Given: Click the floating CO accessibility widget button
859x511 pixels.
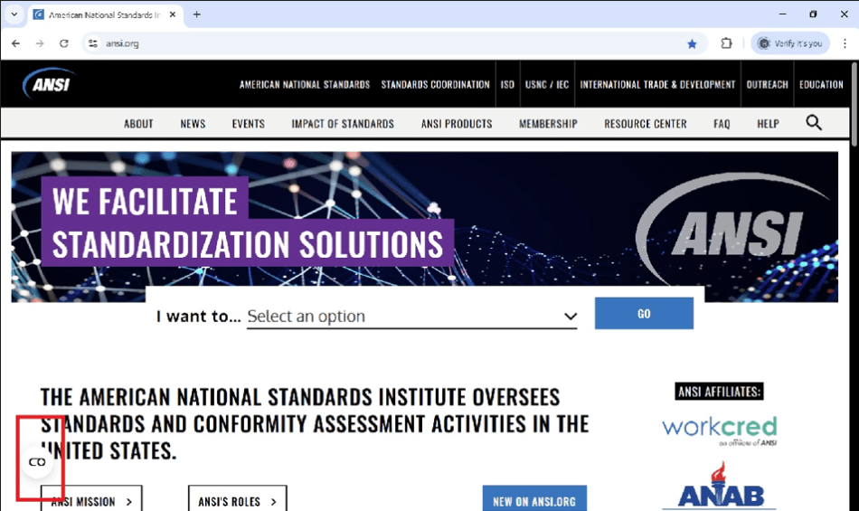Looking at the screenshot, I should [x=37, y=462].
